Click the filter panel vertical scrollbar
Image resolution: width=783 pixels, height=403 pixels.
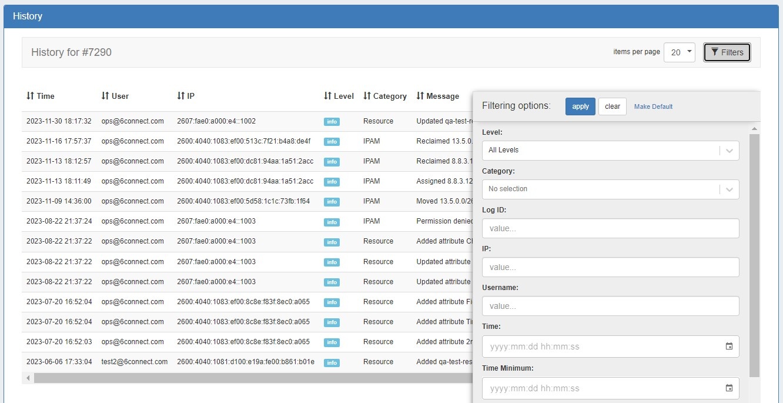point(754,253)
